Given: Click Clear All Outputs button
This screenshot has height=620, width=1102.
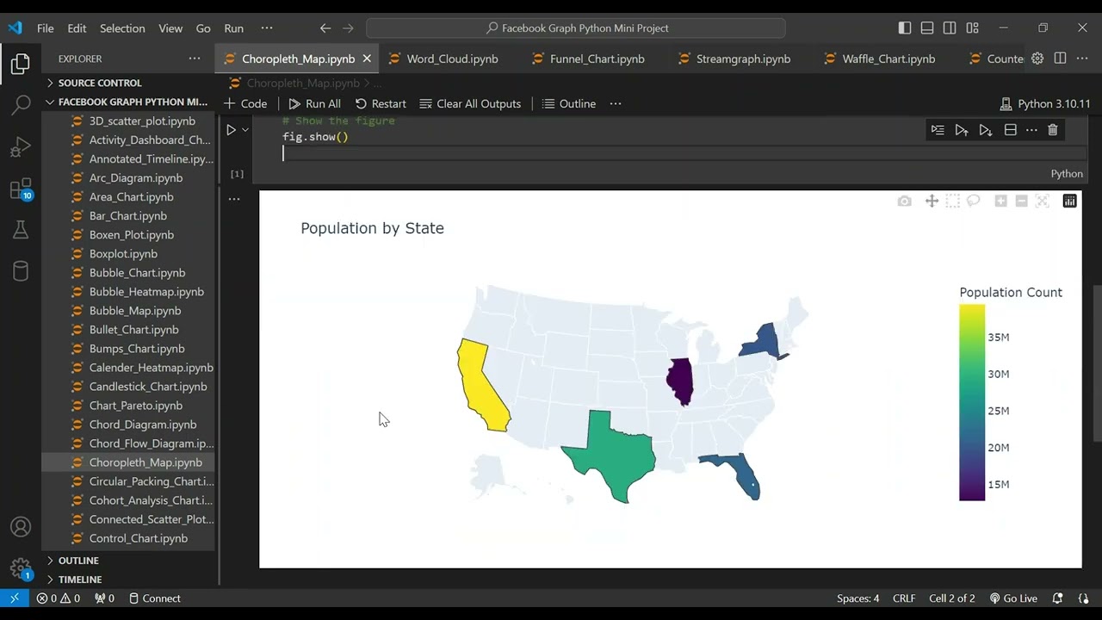Looking at the screenshot, I should tap(470, 103).
